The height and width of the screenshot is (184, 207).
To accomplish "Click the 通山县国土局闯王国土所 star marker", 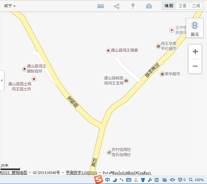I will click(x=34, y=79).
